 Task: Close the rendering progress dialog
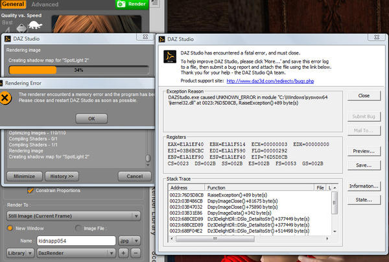click(145, 37)
